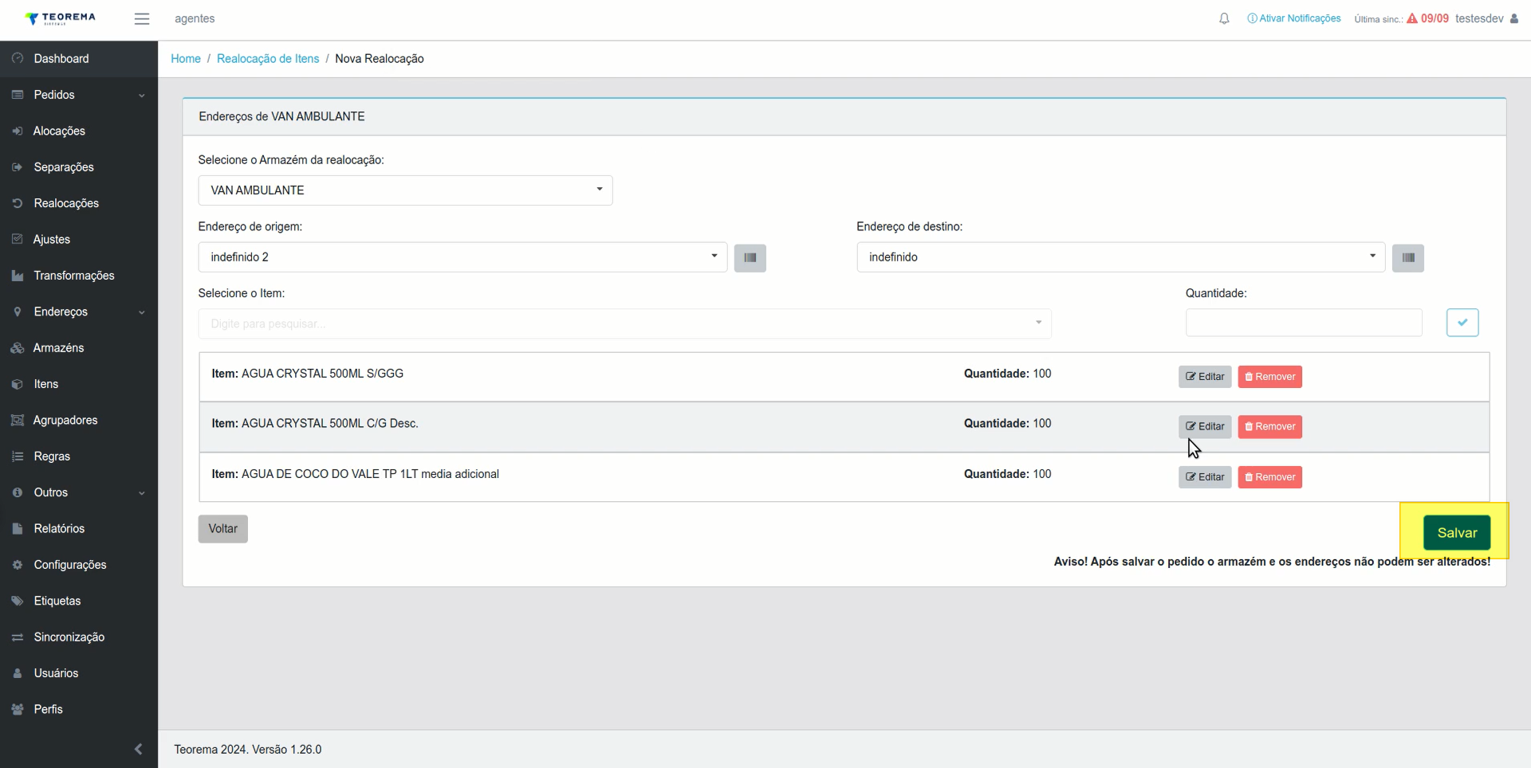Remove the AGUA DE COCO DO VALE item
Image resolution: width=1531 pixels, height=768 pixels.
[x=1269, y=477]
